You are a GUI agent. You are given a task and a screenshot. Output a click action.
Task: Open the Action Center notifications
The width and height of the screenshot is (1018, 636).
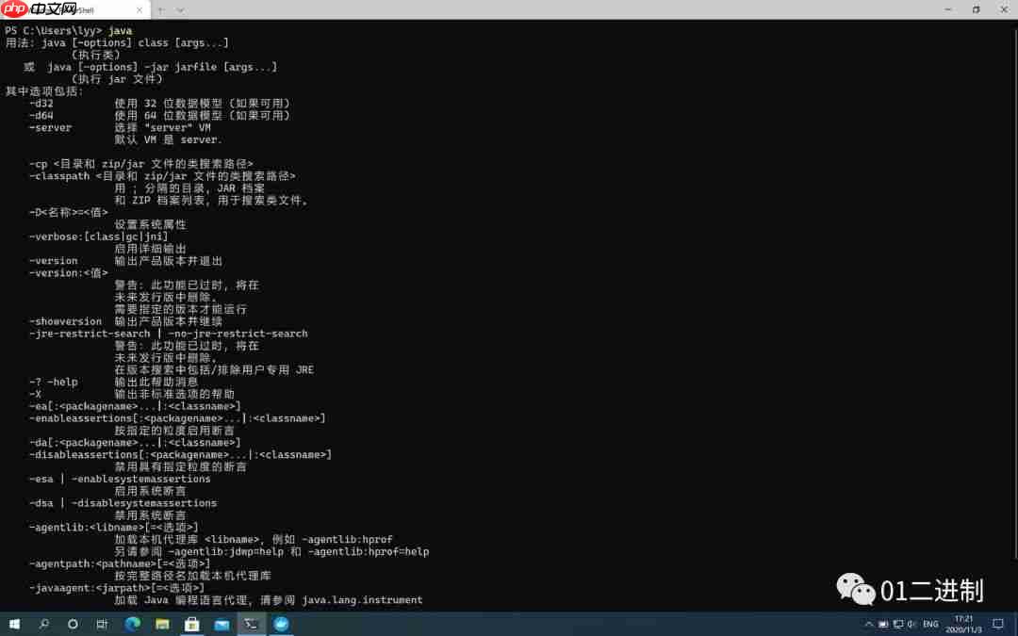pos(998,625)
